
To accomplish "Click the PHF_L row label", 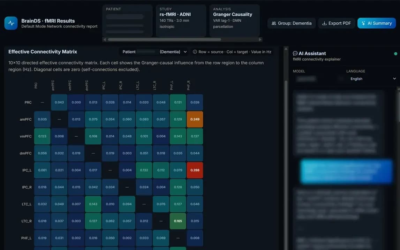I will pos(27,238).
